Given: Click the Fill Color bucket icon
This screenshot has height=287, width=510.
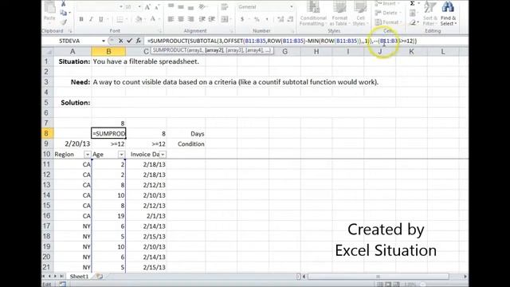Looking at the screenshot, I should pyautogui.click(x=139, y=19).
